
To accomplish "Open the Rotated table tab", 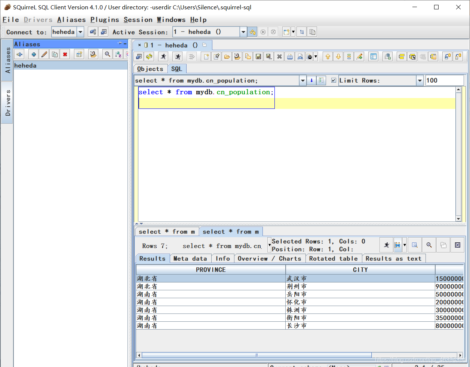I will click(x=334, y=259).
